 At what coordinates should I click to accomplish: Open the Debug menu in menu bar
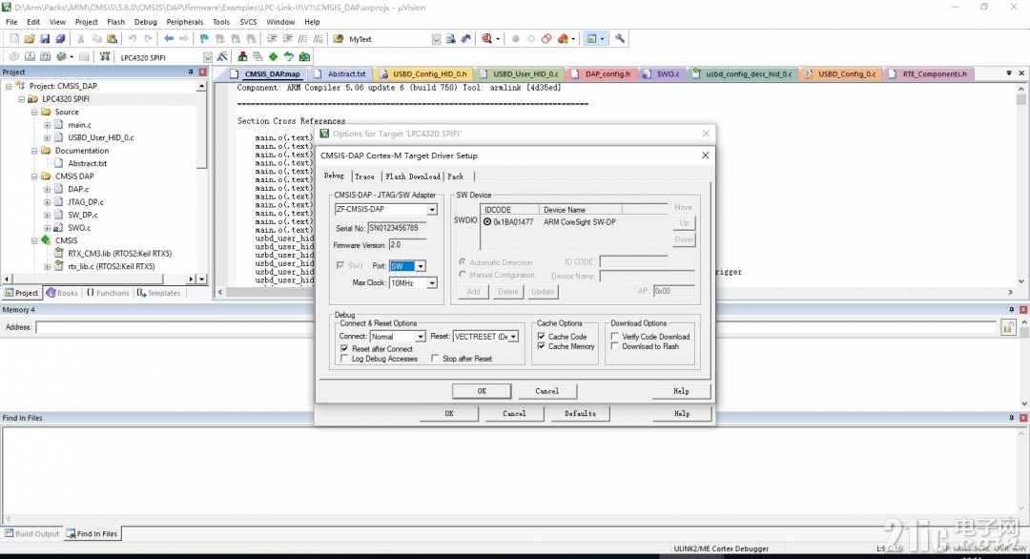[146, 22]
